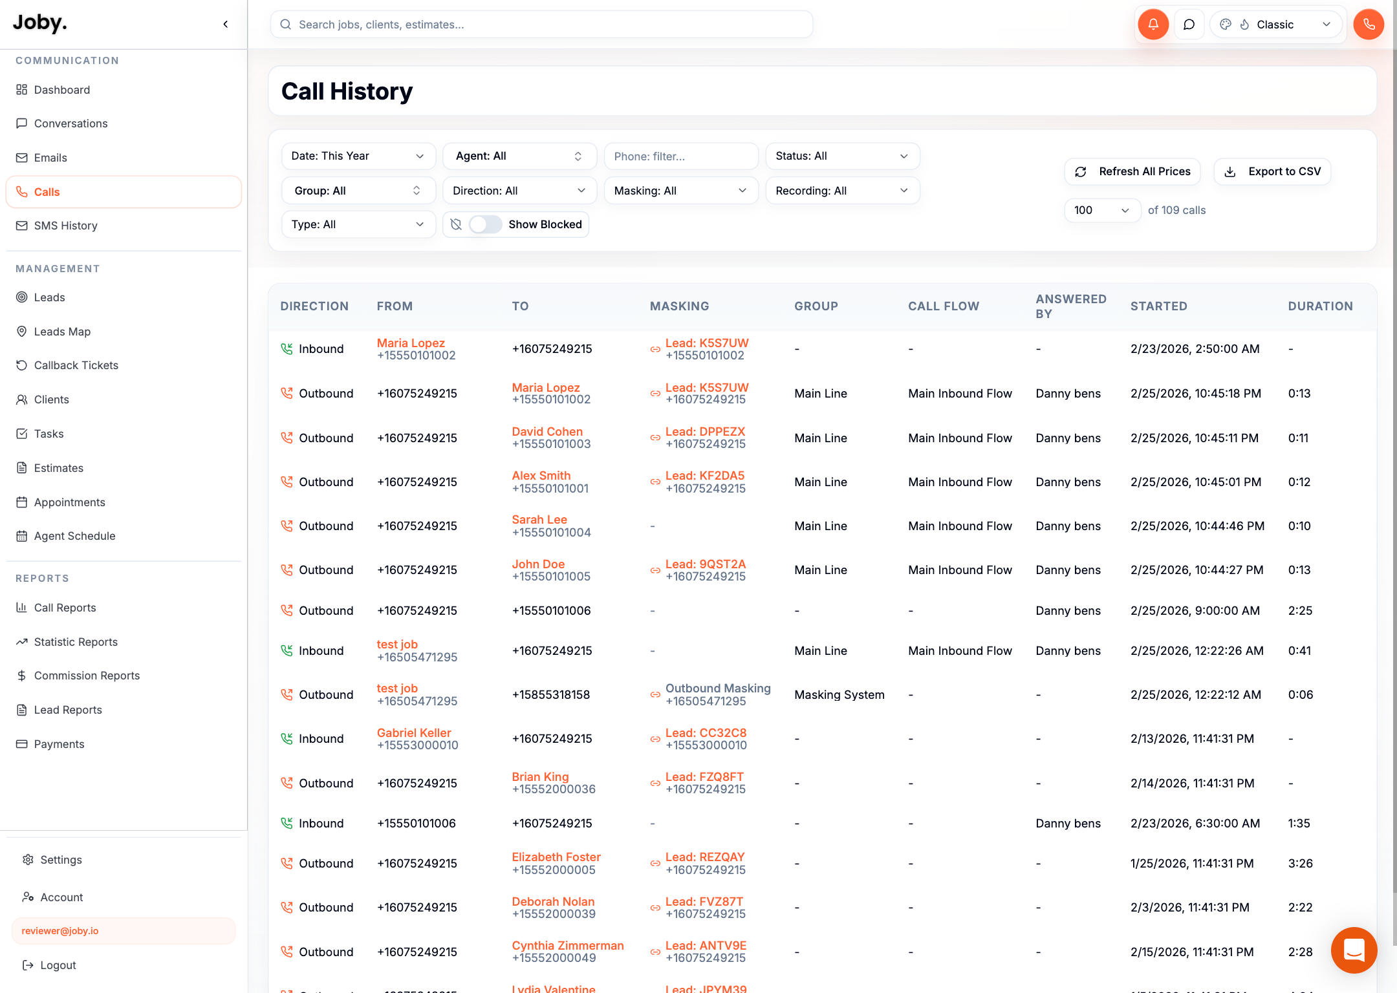
Task: Click the Settings gear icon in sidebar
Action: 28,860
